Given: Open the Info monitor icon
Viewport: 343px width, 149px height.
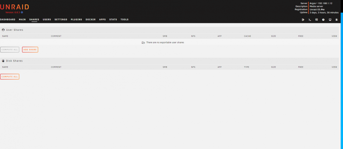Looking at the screenshot, I should 330,19.
